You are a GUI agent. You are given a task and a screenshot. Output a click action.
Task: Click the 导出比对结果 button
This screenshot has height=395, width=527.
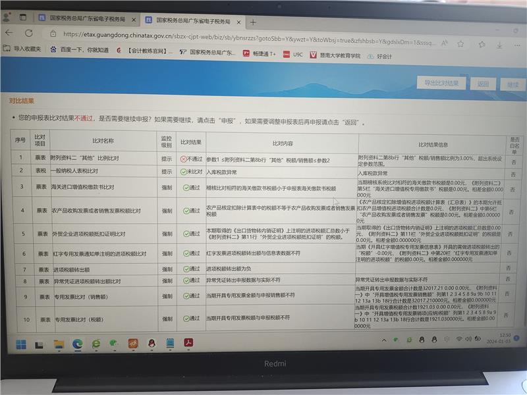(441, 84)
